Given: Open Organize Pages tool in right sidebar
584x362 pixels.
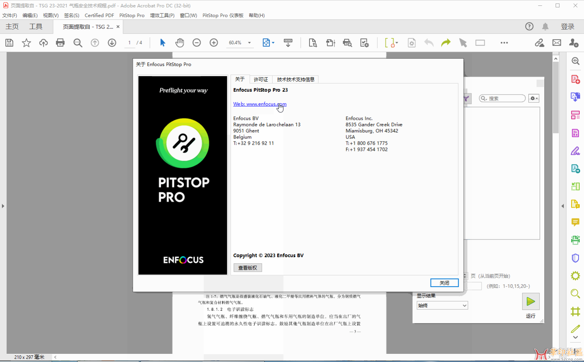Looking at the screenshot, I should click(575, 115).
